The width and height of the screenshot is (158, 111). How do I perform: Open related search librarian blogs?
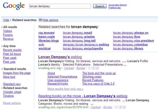click(x=49, y=41)
